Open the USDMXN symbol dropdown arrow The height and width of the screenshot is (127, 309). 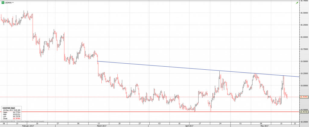[13, 2]
